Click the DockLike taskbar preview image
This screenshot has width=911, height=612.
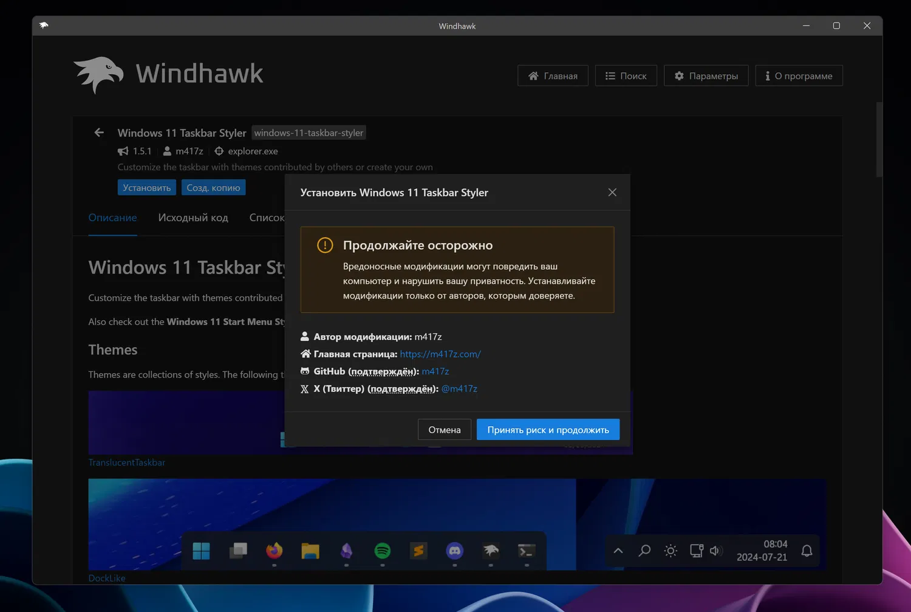[457, 524]
